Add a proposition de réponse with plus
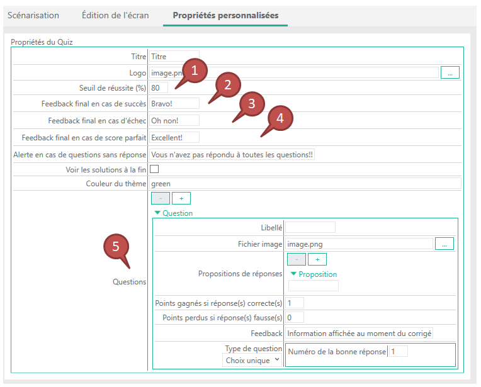 click(317, 259)
